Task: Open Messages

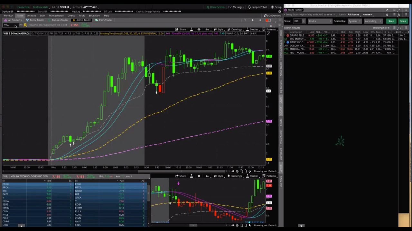Action: (236, 7)
